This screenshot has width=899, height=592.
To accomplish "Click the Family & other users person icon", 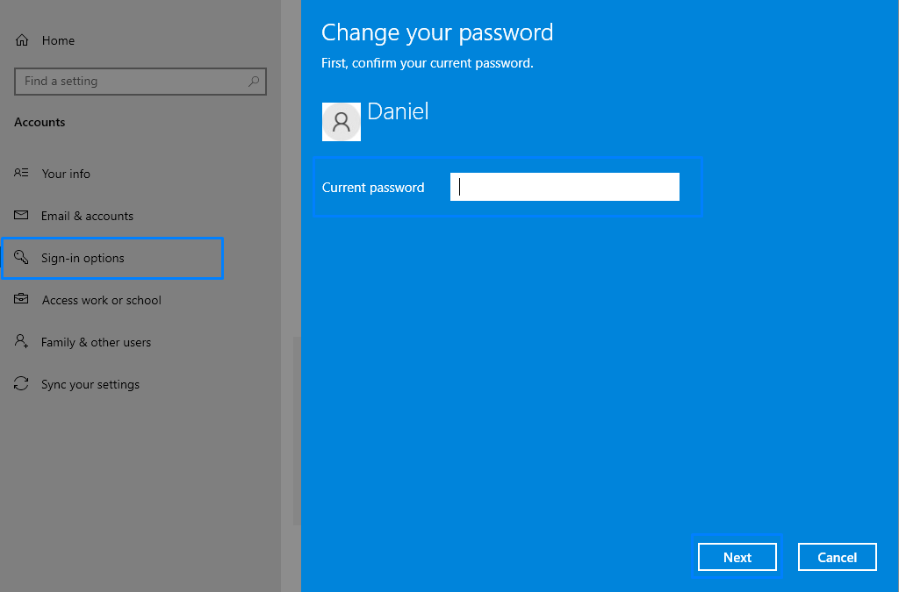I will pyautogui.click(x=22, y=342).
